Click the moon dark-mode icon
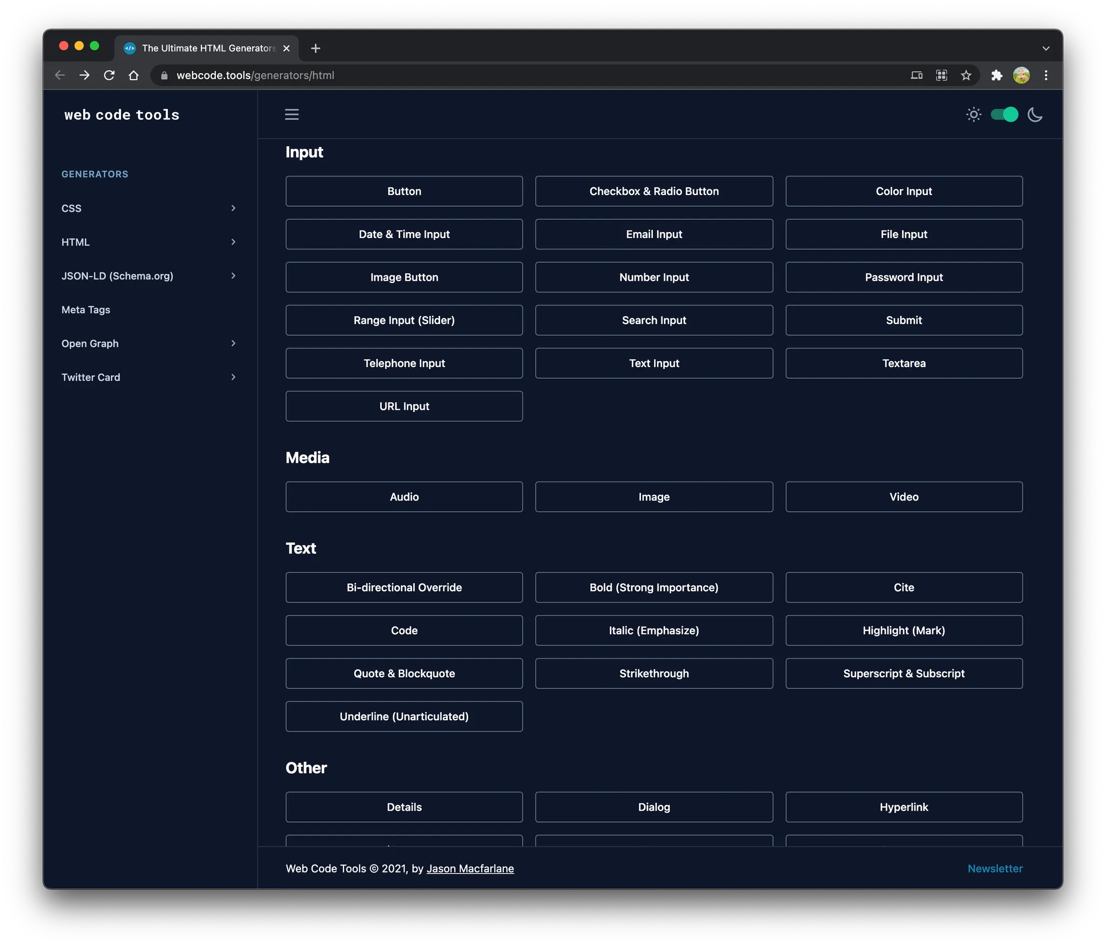Screen dimensions: 1106x946 click(1035, 114)
